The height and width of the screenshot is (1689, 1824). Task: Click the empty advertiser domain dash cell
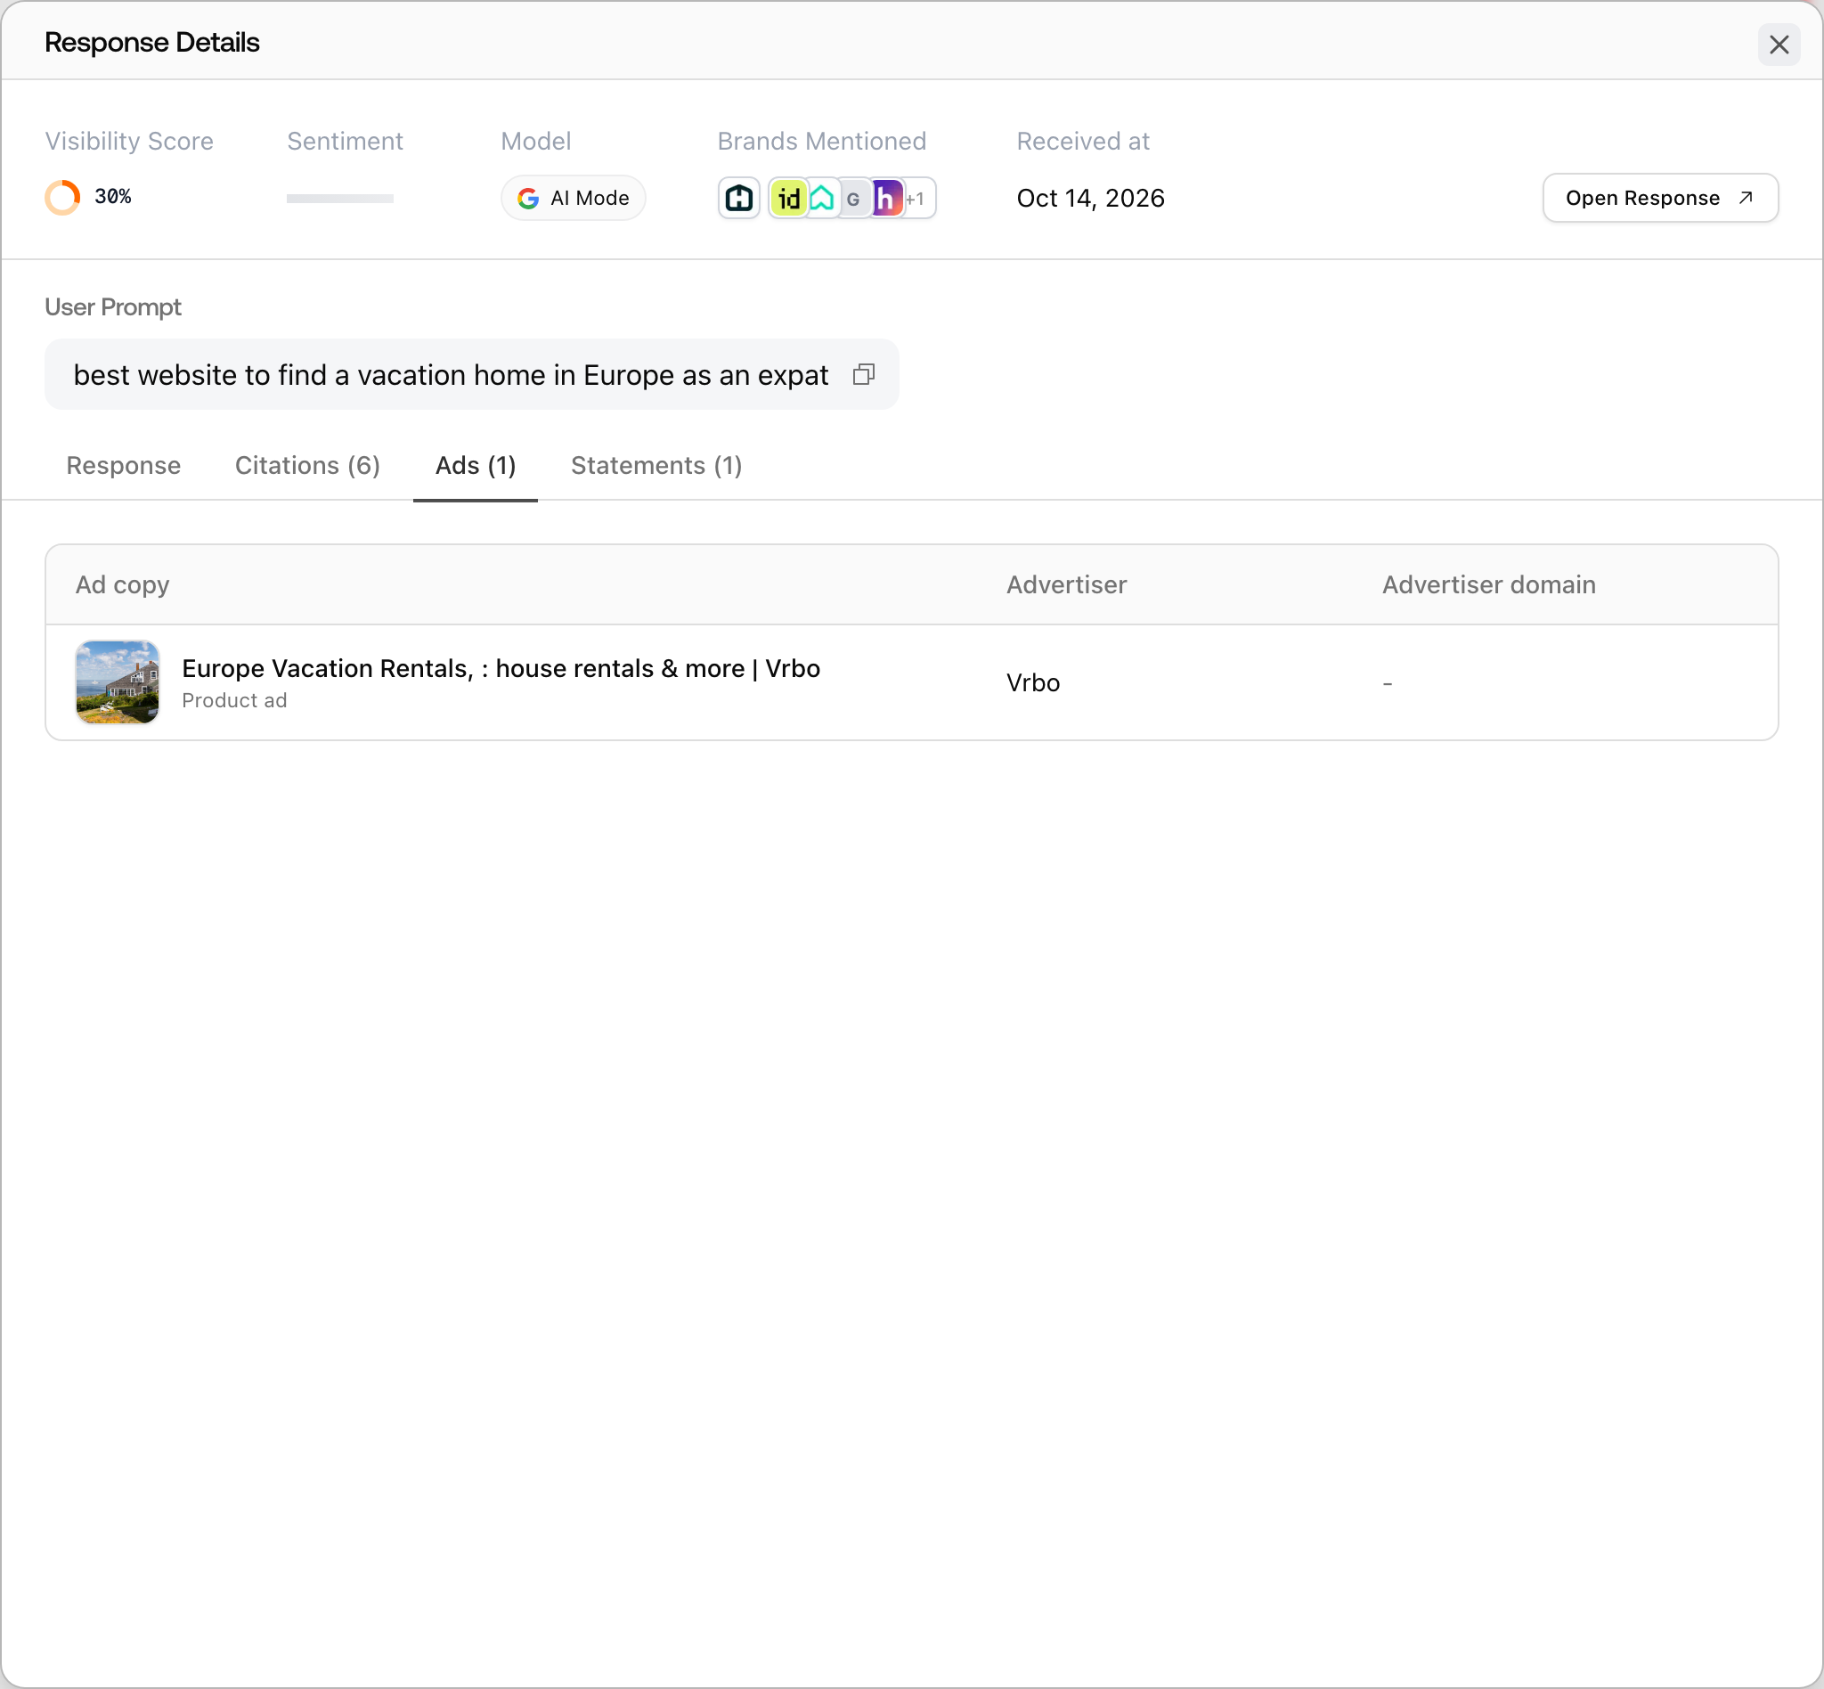coord(1388,682)
